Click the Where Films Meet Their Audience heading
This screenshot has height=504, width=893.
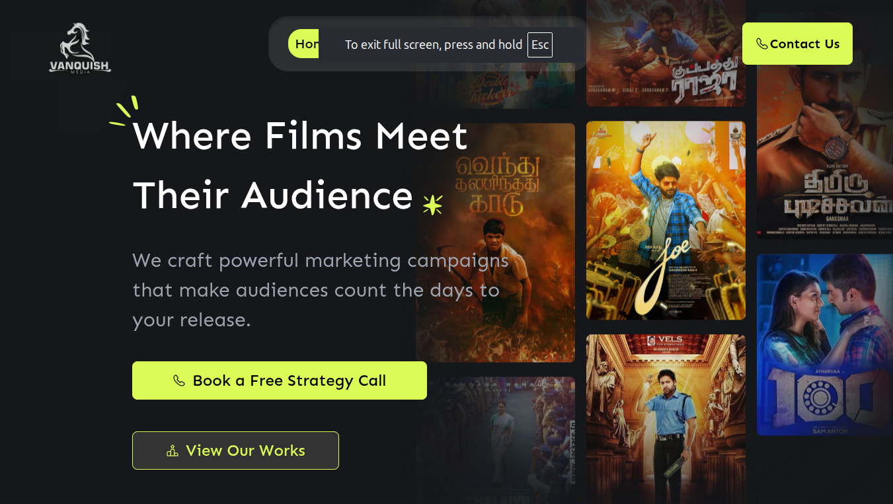(301, 165)
